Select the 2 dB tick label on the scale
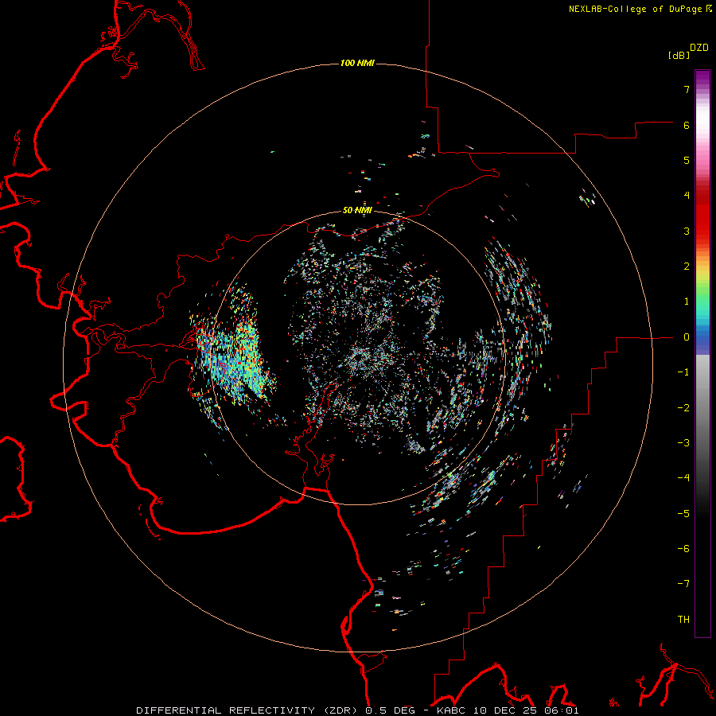The width and height of the screenshot is (716, 716). [x=687, y=267]
